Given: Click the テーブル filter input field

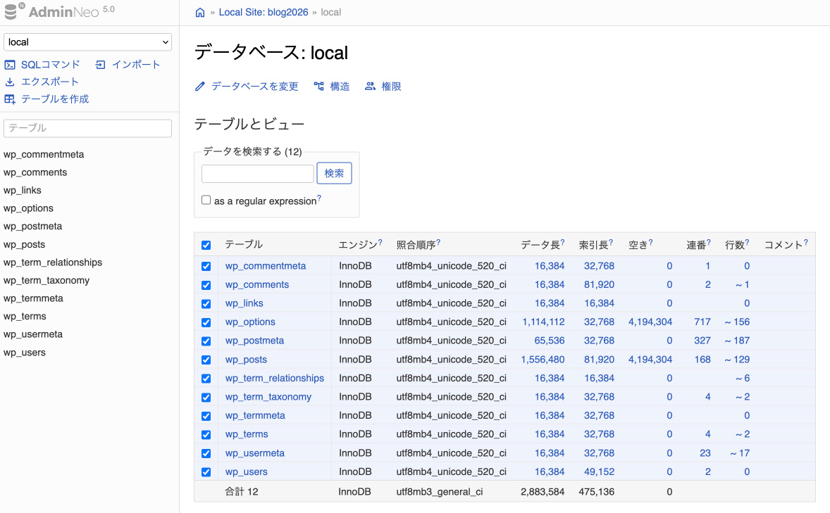Looking at the screenshot, I should click(87, 128).
